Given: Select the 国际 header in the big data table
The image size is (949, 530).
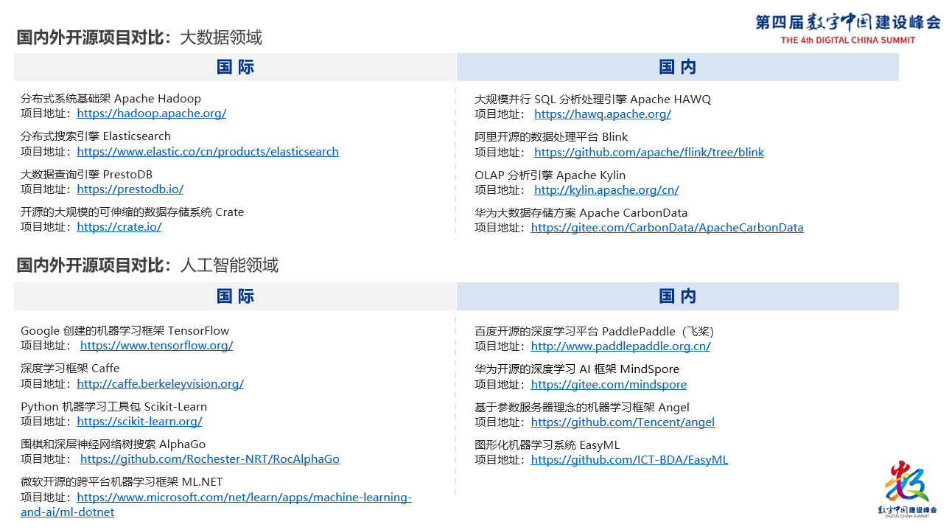Looking at the screenshot, I should coord(235,67).
